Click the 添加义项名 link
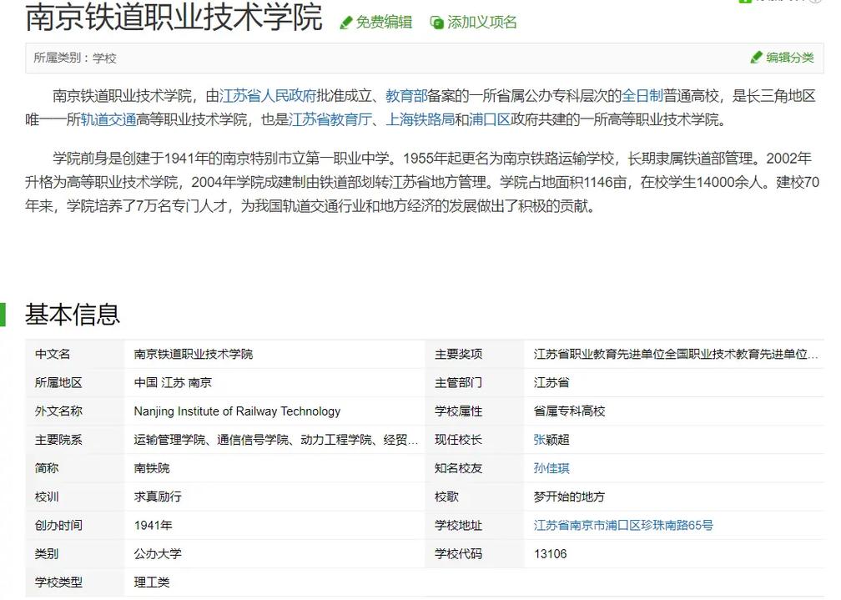Image resolution: width=841 pixels, height=600 pixels. pos(481,23)
